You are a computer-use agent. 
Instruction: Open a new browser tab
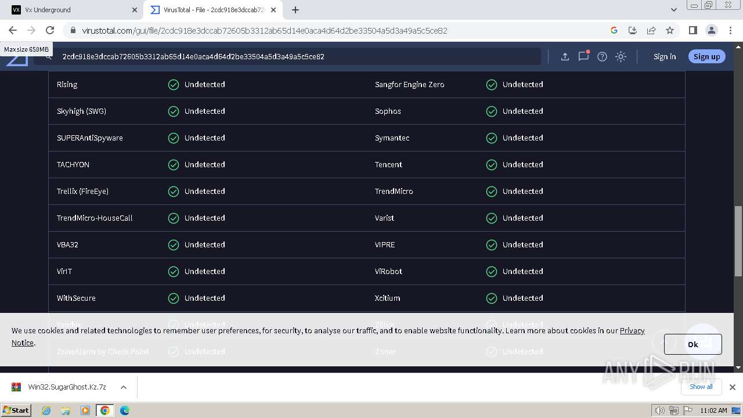(x=295, y=10)
